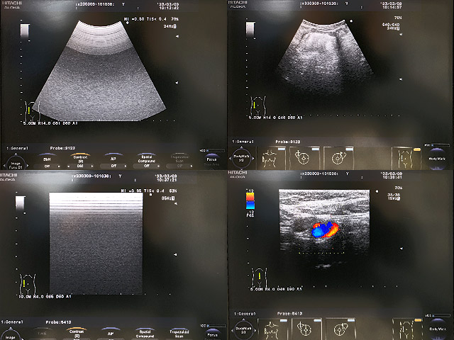454x340 pixels.
Task: Click red-blue color flow area in Doppler image
Action: click(x=325, y=229)
